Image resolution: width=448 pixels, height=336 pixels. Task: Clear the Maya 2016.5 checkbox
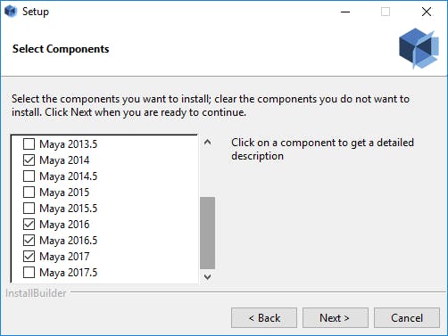point(29,241)
